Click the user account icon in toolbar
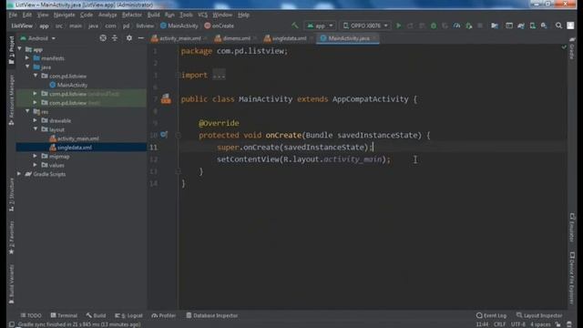 (x=570, y=26)
